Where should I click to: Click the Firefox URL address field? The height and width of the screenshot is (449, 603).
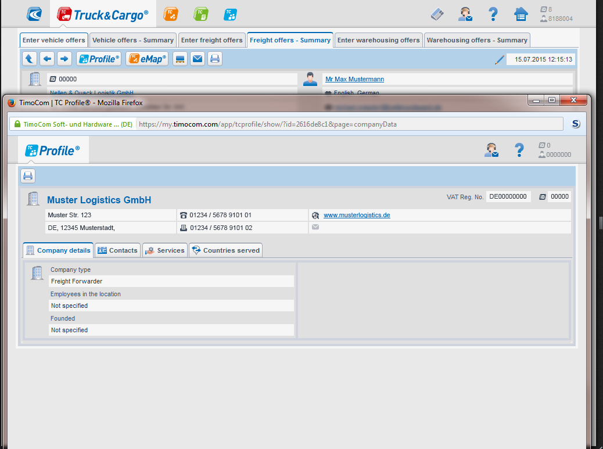[x=350, y=124]
